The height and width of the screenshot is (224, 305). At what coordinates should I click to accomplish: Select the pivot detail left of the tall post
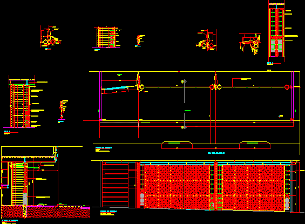[250, 44]
